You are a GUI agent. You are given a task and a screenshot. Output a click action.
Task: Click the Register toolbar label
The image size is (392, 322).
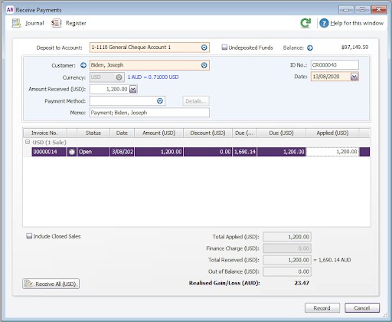point(76,23)
